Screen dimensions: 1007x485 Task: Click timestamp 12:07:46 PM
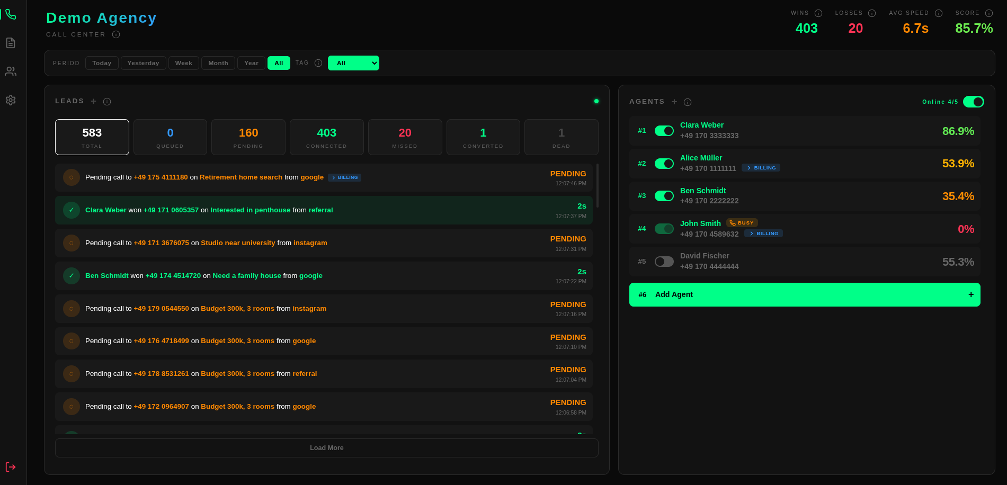(x=571, y=184)
